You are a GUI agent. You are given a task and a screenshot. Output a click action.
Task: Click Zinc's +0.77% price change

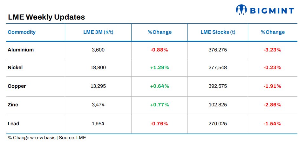click(x=160, y=105)
